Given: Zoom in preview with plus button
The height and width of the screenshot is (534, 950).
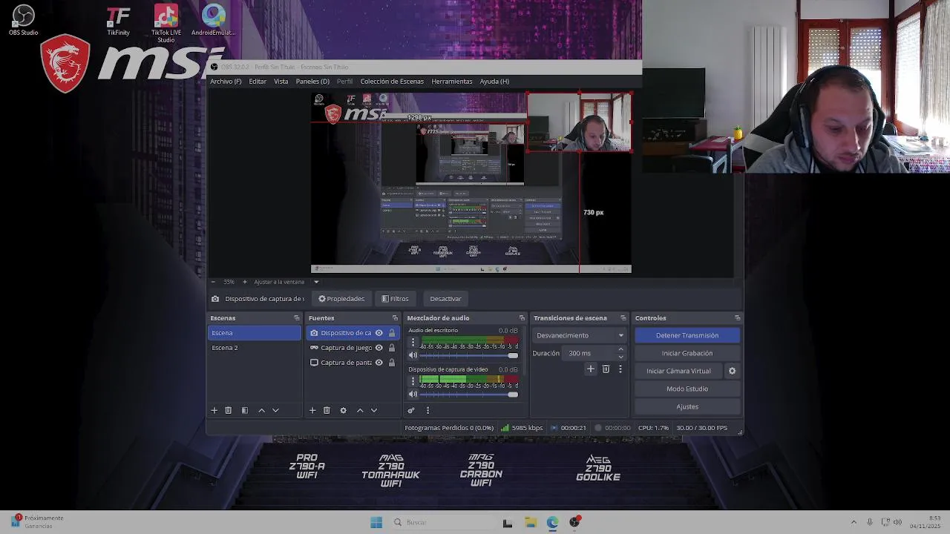Looking at the screenshot, I should (245, 282).
